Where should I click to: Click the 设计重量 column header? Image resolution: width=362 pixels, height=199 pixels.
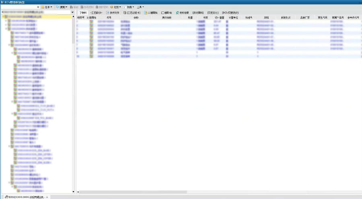pos(219,18)
